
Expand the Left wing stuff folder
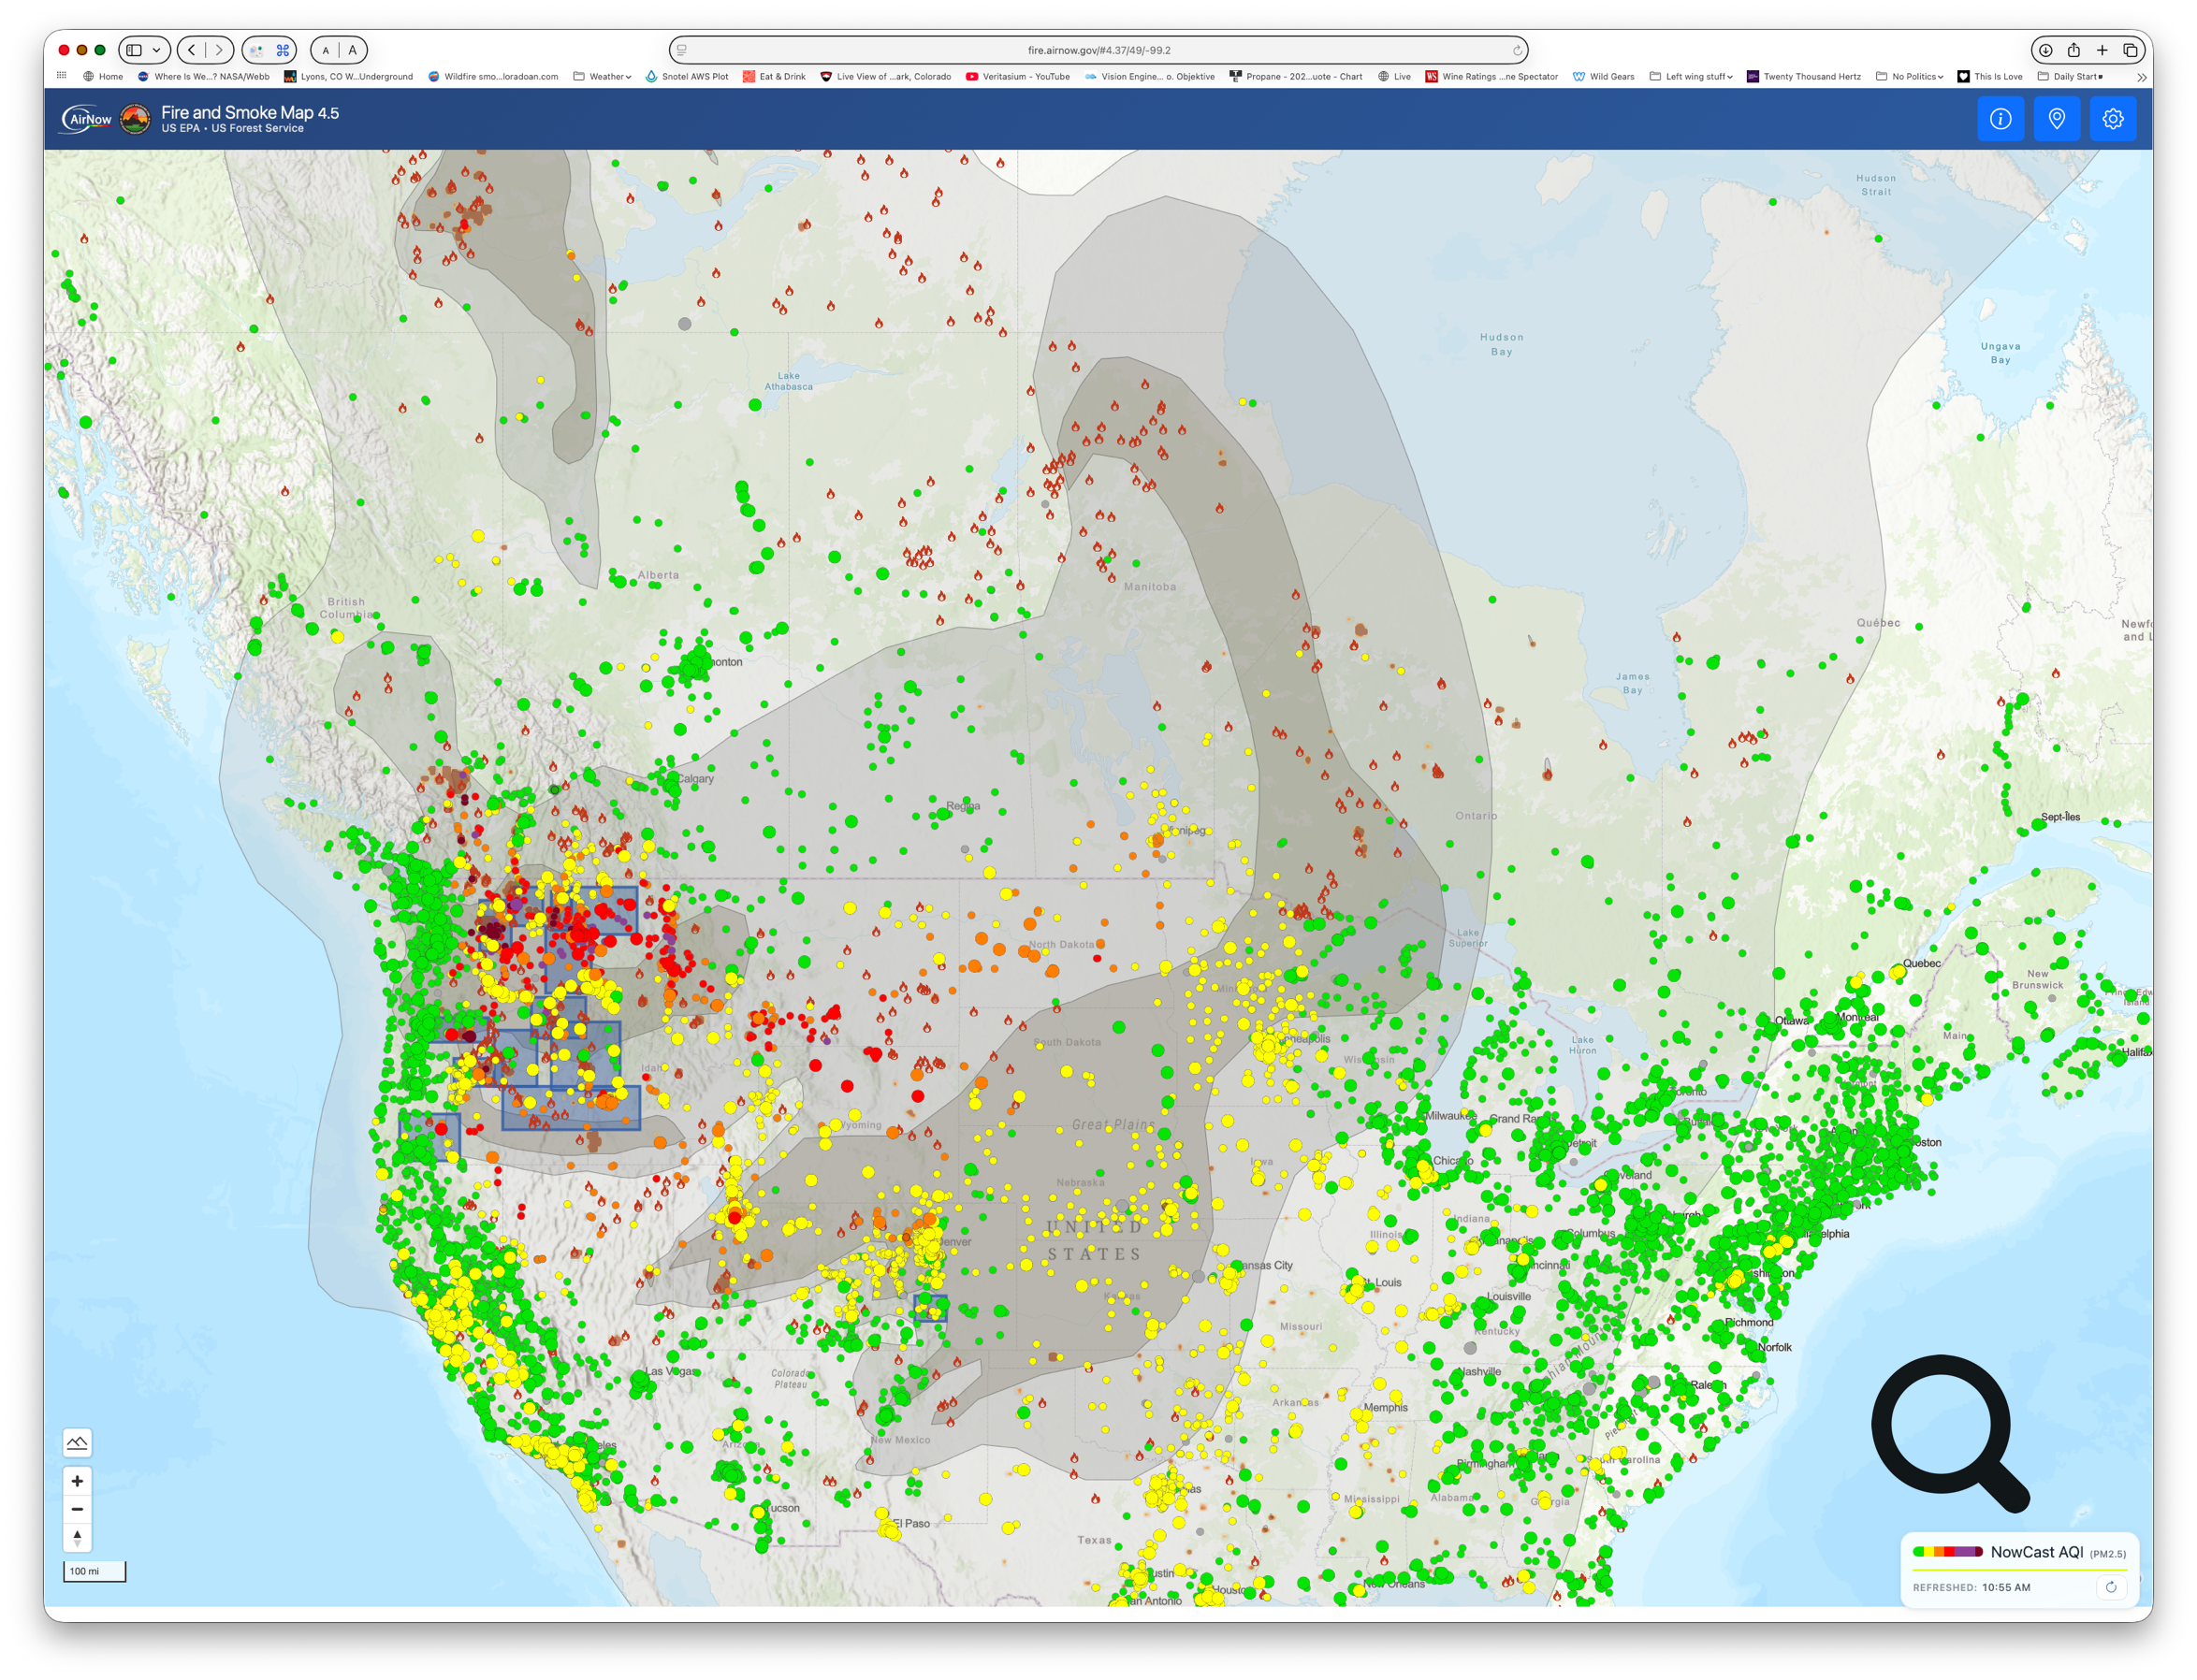point(1691,76)
